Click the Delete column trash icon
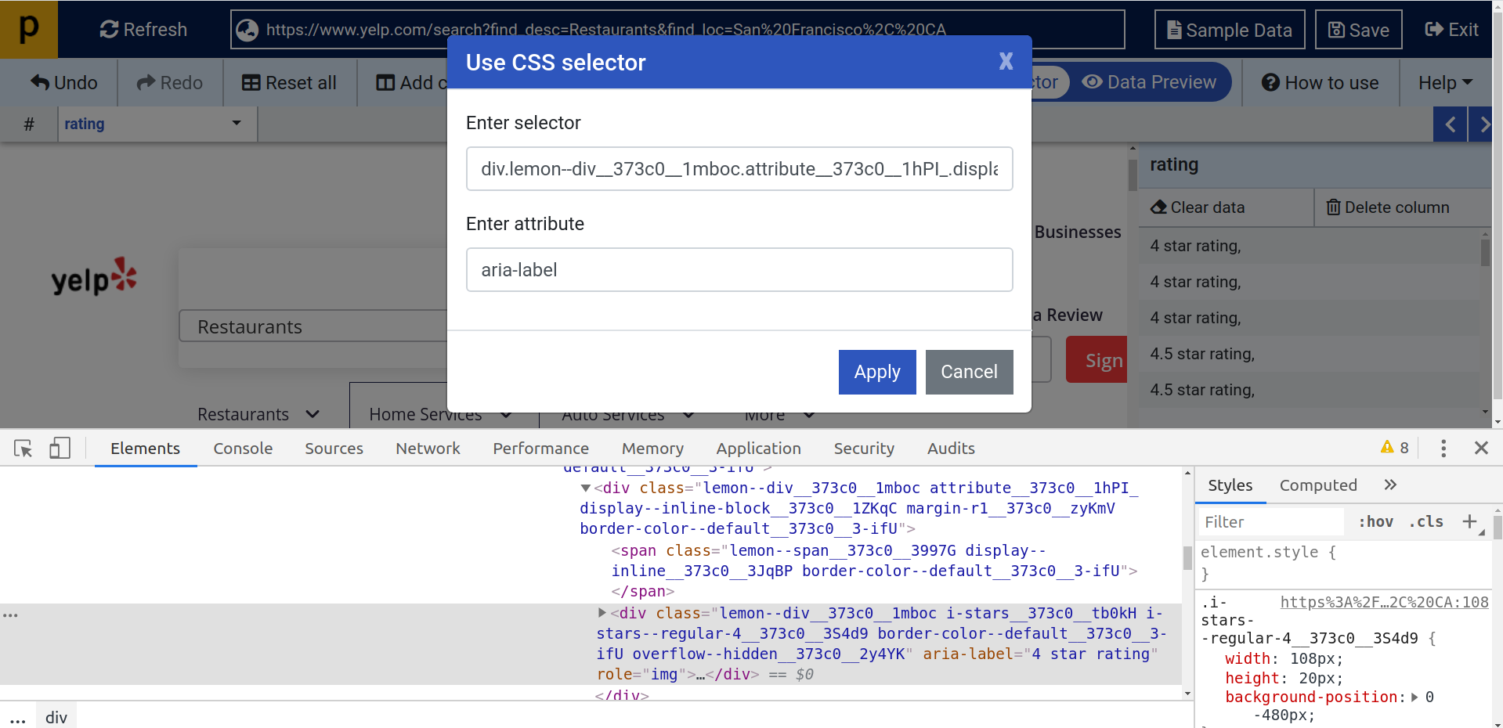1503x728 pixels. [1333, 207]
